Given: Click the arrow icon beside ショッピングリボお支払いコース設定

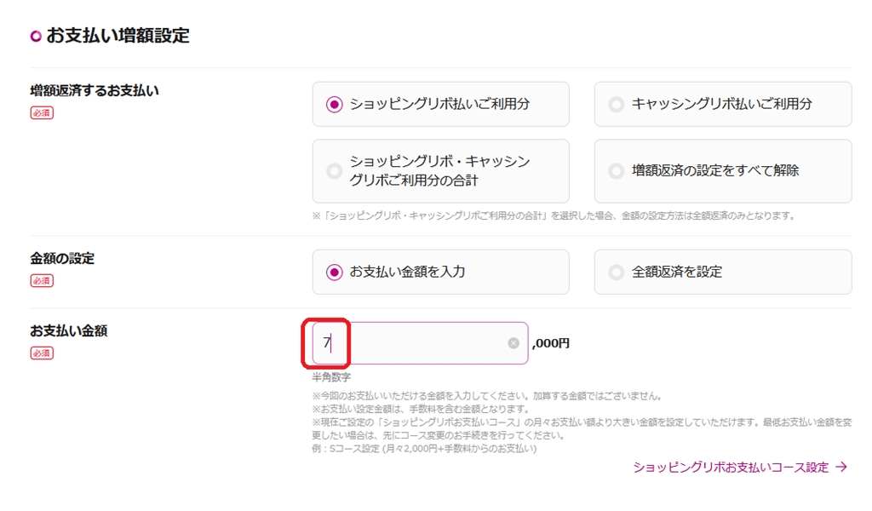Looking at the screenshot, I should click(x=841, y=467).
